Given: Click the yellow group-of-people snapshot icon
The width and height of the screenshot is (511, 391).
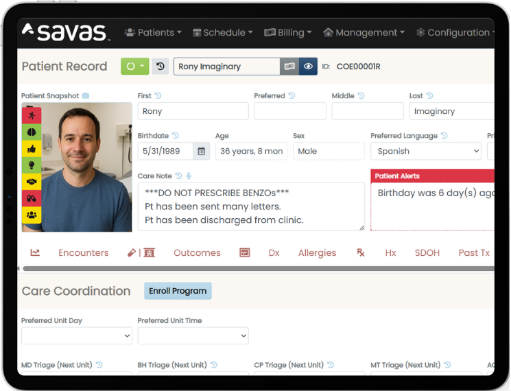Looking at the screenshot, I should coord(32,215).
